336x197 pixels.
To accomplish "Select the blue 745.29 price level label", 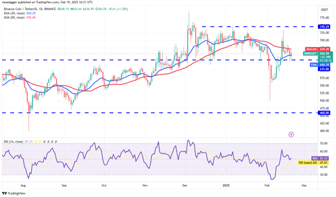I will point(324,26).
